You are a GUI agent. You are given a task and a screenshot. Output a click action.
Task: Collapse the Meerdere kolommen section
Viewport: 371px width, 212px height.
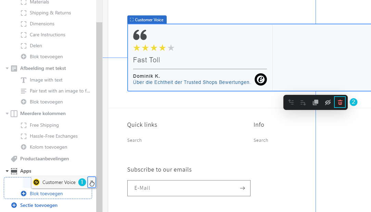pos(7,113)
